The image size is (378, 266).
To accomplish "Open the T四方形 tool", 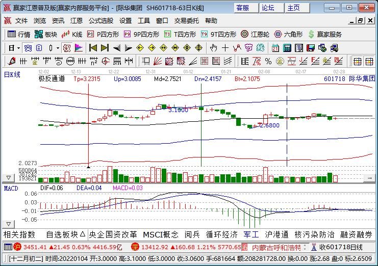I will [180, 35].
